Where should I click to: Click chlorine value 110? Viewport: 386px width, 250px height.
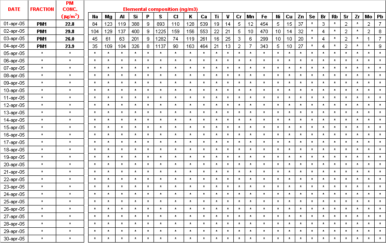click(175, 24)
